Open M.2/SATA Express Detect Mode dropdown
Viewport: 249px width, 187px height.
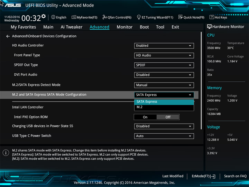[x=164, y=85]
